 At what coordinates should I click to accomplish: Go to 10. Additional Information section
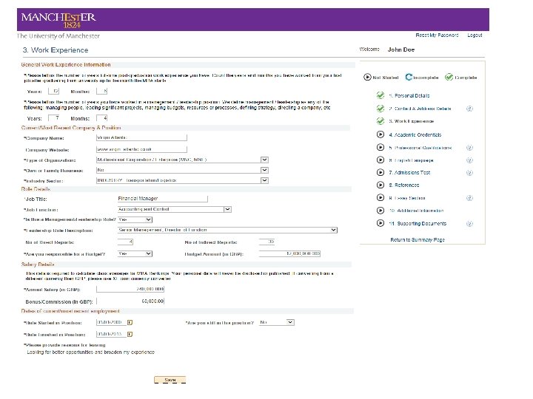coord(416,211)
